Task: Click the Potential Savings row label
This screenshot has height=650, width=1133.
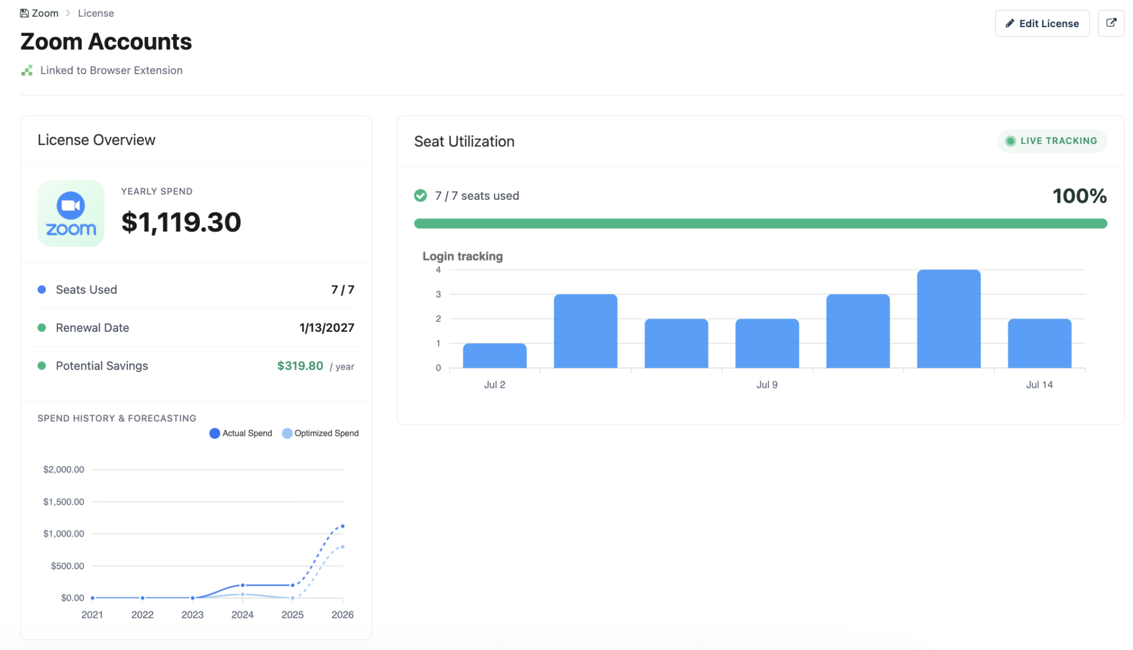Action: point(102,366)
